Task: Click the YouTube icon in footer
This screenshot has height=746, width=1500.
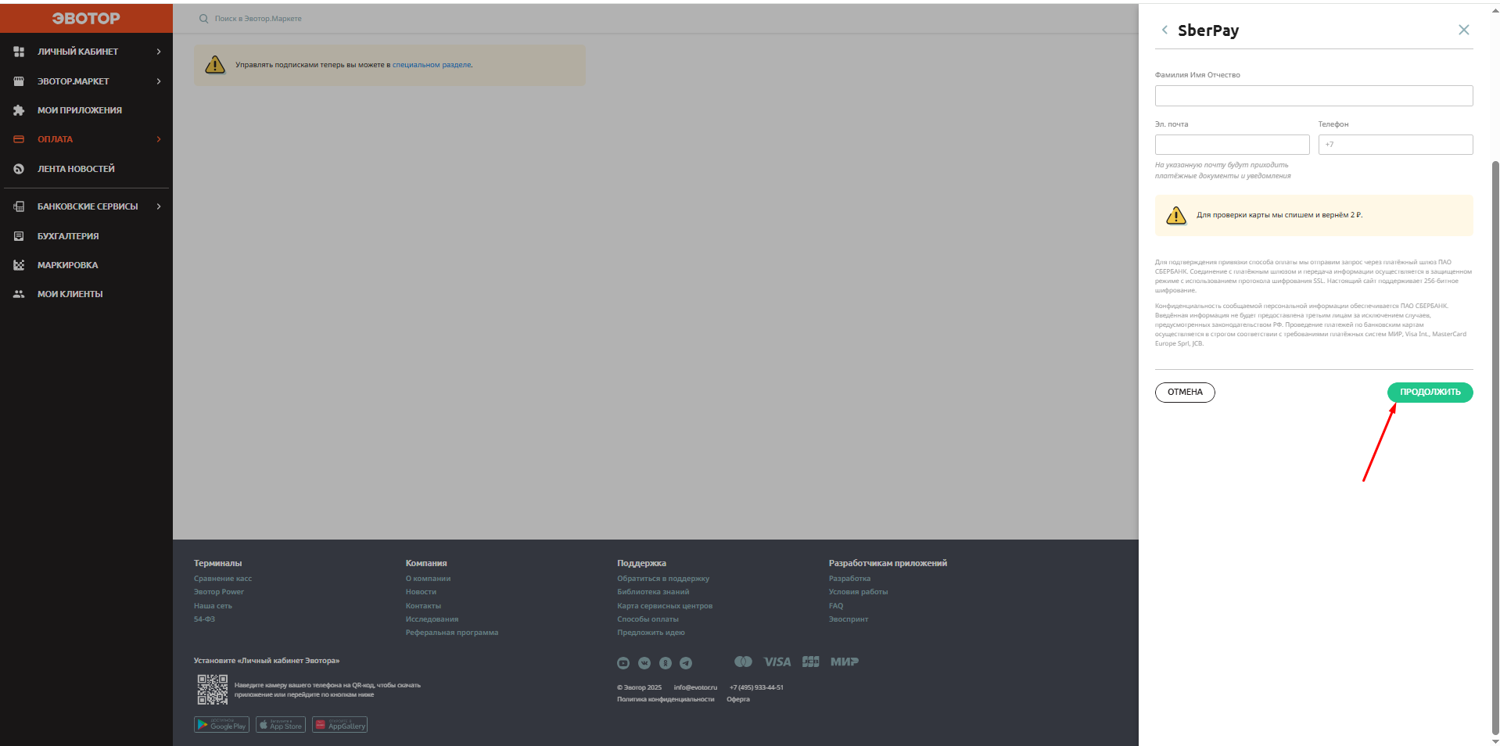Action: click(623, 663)
